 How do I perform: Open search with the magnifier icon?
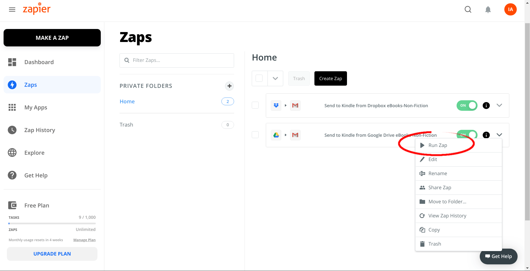[x=468, y=9]
